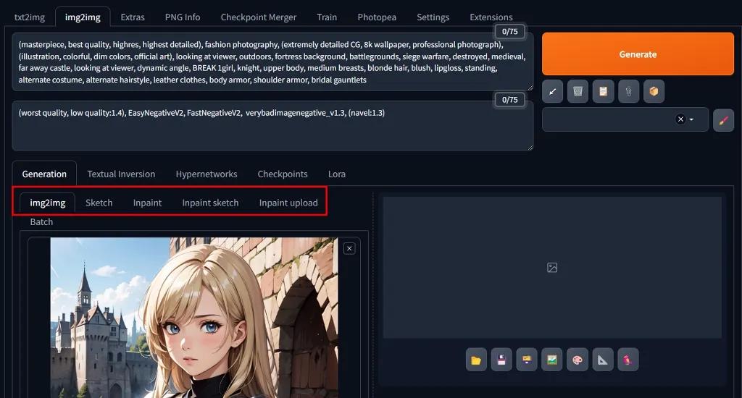Open the Train tab
This screenshot has height=398, width=742.
(x=327, y=17)
